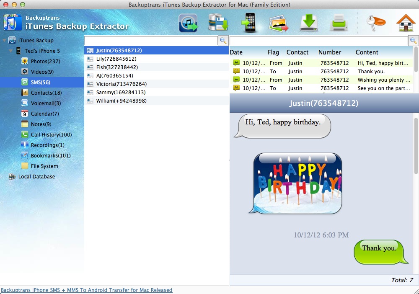Click the "Hi, Ted, happy birthday." chat bubble

coord(283,126)
